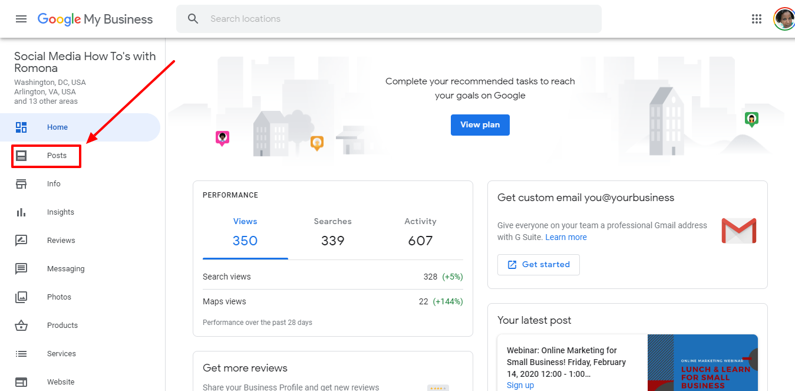
Task: Click the Website icon in sidebar
Action: [x=21, y=382]
